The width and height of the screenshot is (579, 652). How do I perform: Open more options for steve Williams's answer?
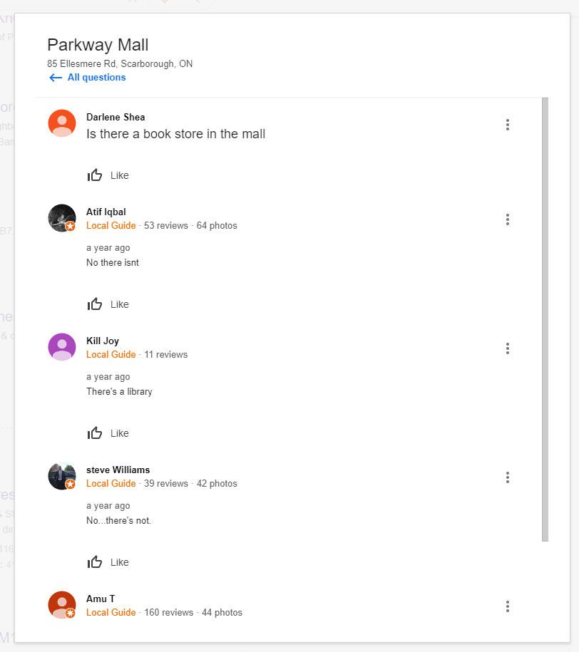pos(507,477)
